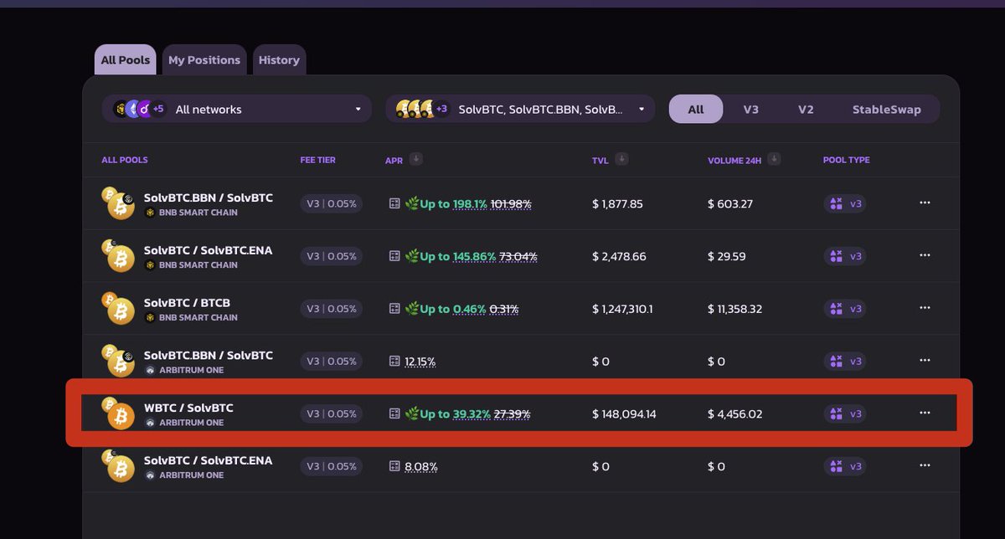Open SolvBTC.BBN / SolvBTC pool on BNB Smart Chain
The width and height of the screenshot is (1005, 539).
tap(209, 198)
